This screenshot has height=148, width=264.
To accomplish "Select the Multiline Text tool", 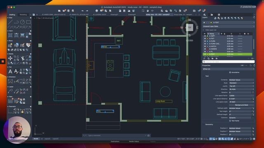I will [x=10, y=72].
